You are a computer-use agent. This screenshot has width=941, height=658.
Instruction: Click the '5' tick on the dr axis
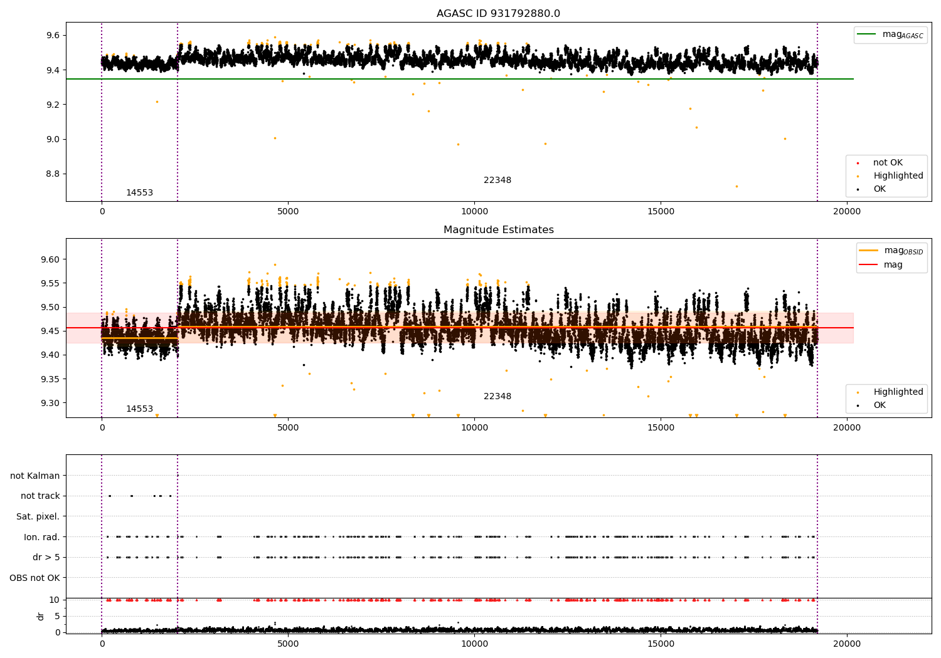tap(57, 616)
